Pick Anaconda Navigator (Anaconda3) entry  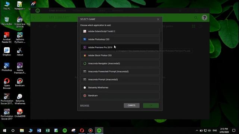[120, 64]
